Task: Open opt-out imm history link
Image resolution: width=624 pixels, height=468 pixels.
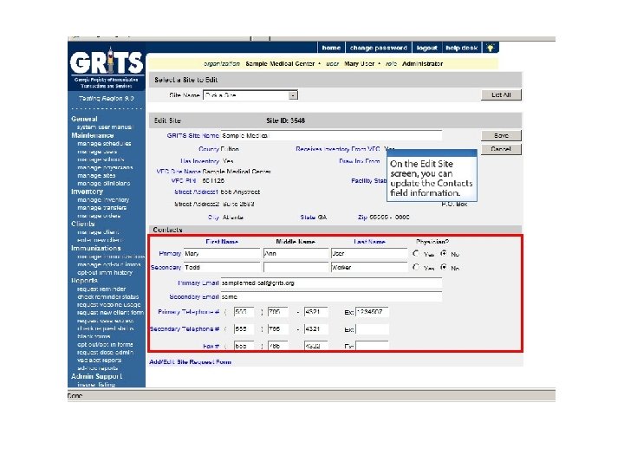Action: [105, 273]
